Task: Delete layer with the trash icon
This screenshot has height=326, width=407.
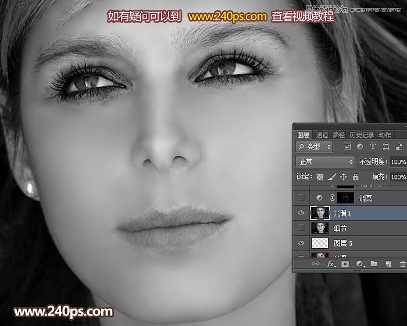Action: pos(403,264)
